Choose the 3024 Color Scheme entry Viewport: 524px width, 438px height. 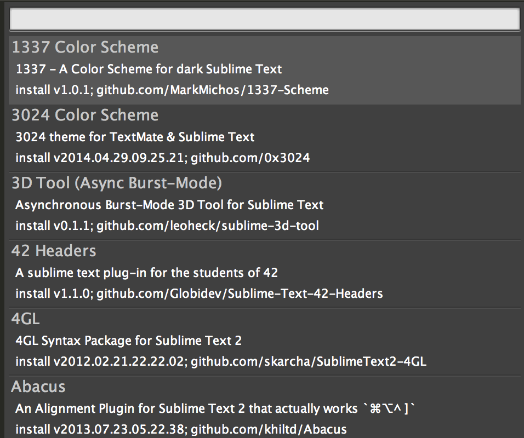(265, 138)
